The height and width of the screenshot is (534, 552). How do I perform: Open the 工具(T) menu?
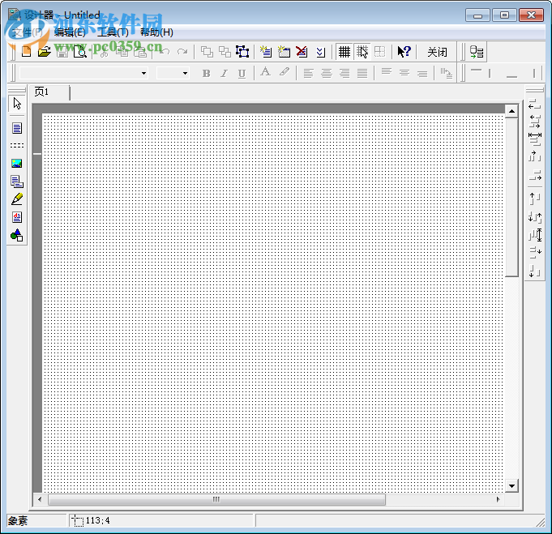113,32
